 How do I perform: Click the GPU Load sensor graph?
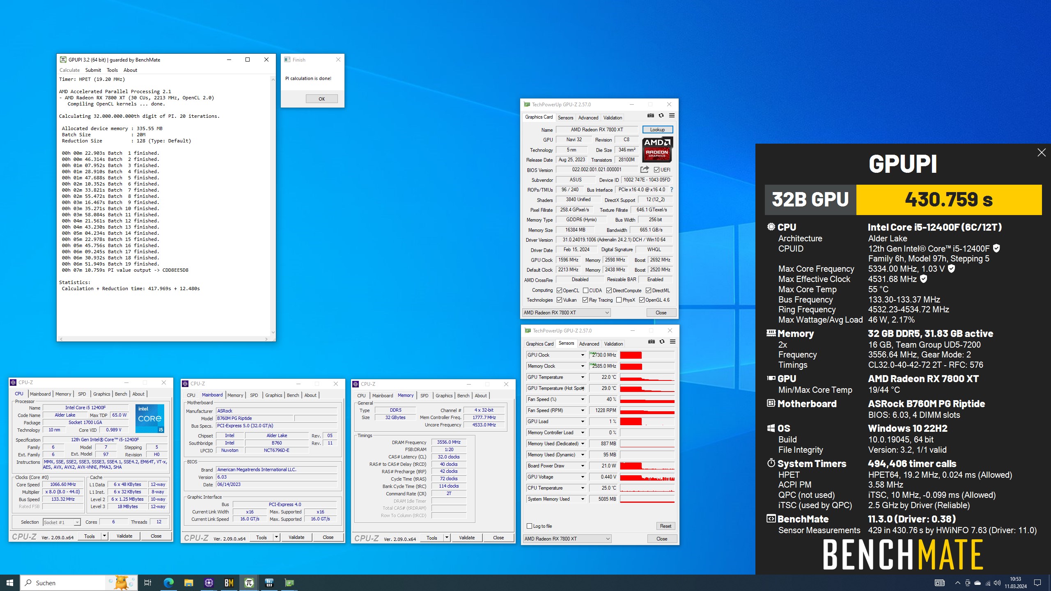click(647, 421)
